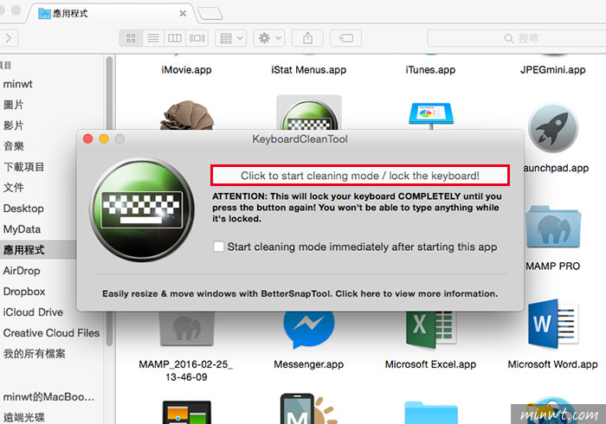
Task: Select the Messenger app icon
Action: coord(308,329)
